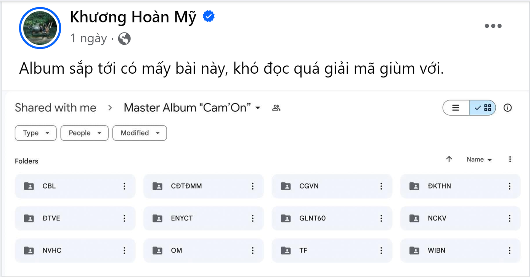Viewport: 530px width, 277px height.
Task: Click the verified badge next to Khương Hoàn Mỹ
Action: coord(208,16)
